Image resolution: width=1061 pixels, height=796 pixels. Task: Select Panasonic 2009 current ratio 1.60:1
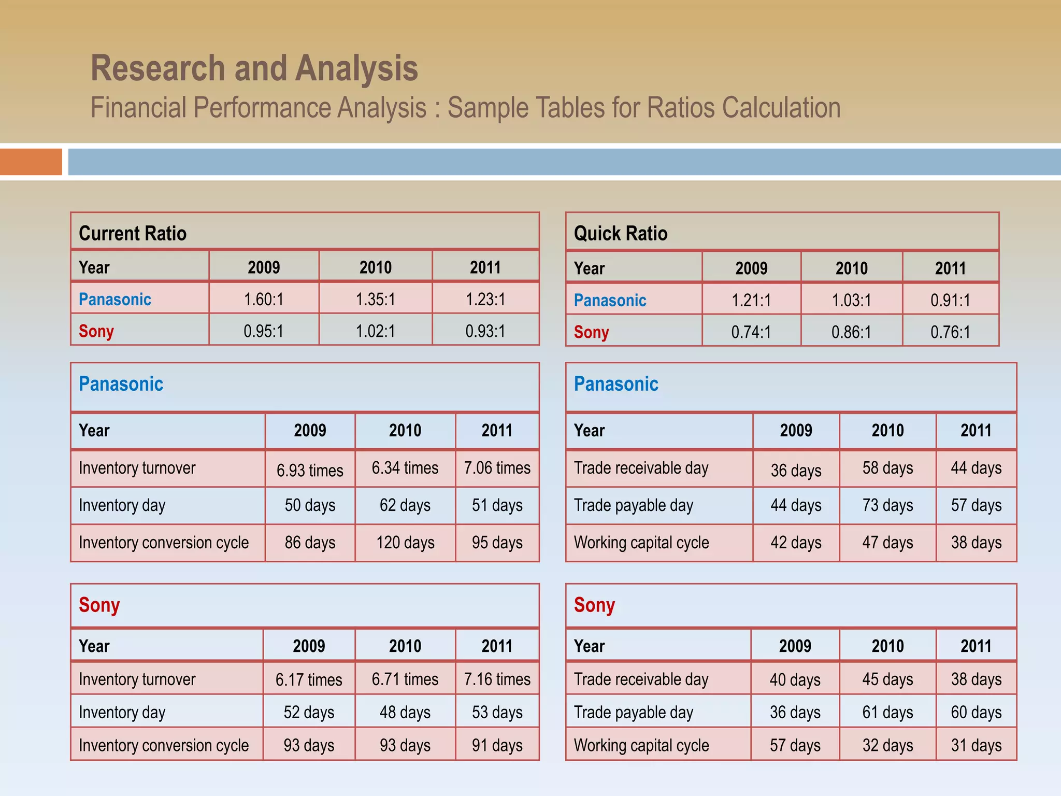pyautogui.click(x=264, y=299)
